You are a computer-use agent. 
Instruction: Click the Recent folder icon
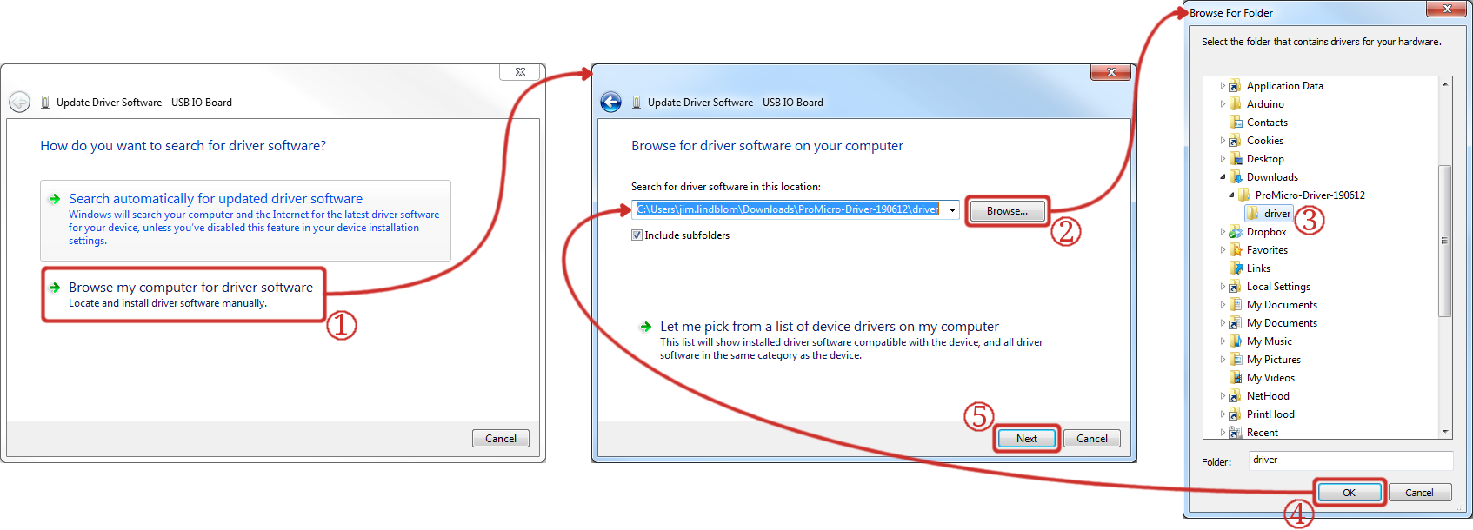(1235, 433)
